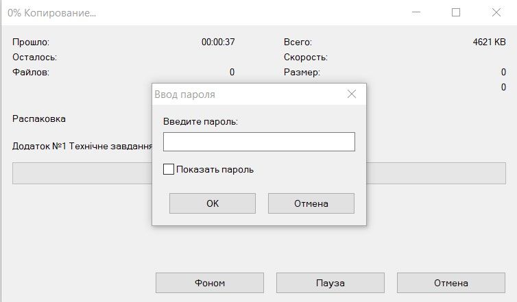This screenshot has height=302, width=517.
Task: Click the Ввод пароля dialog title bar
Action: pyautogui.click(x=247, y=95)
